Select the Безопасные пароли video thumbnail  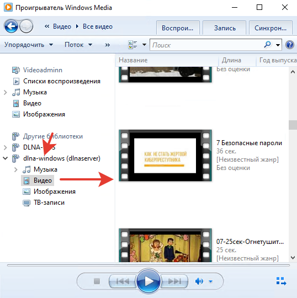coord(165,155)
